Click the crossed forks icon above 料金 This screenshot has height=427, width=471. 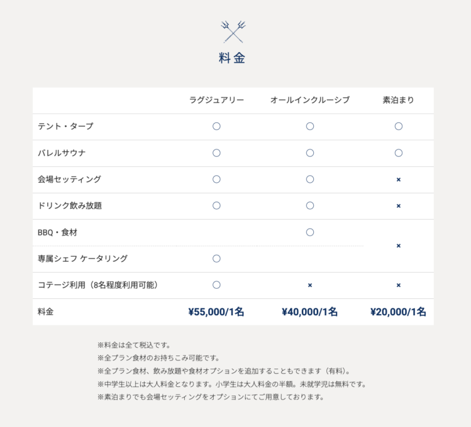[x=233, y=31]
